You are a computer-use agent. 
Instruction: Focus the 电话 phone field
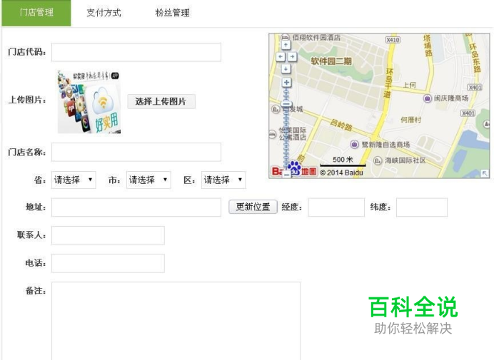[x=108, y=263]
